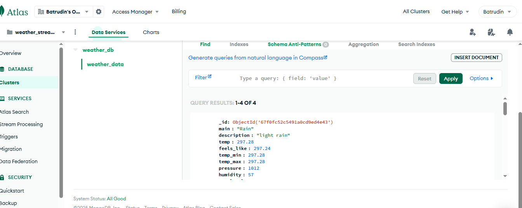Open the Batrudin user account menu
This screenshot has height=208, width=522.
498,12
